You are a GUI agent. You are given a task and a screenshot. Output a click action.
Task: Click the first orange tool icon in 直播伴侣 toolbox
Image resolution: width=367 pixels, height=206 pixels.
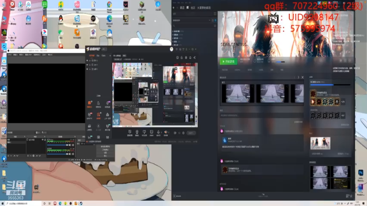[x=89, y=103]
